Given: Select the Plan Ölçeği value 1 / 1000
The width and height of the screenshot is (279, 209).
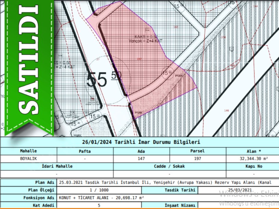Looking at the screenshot, I should point(99,190).
